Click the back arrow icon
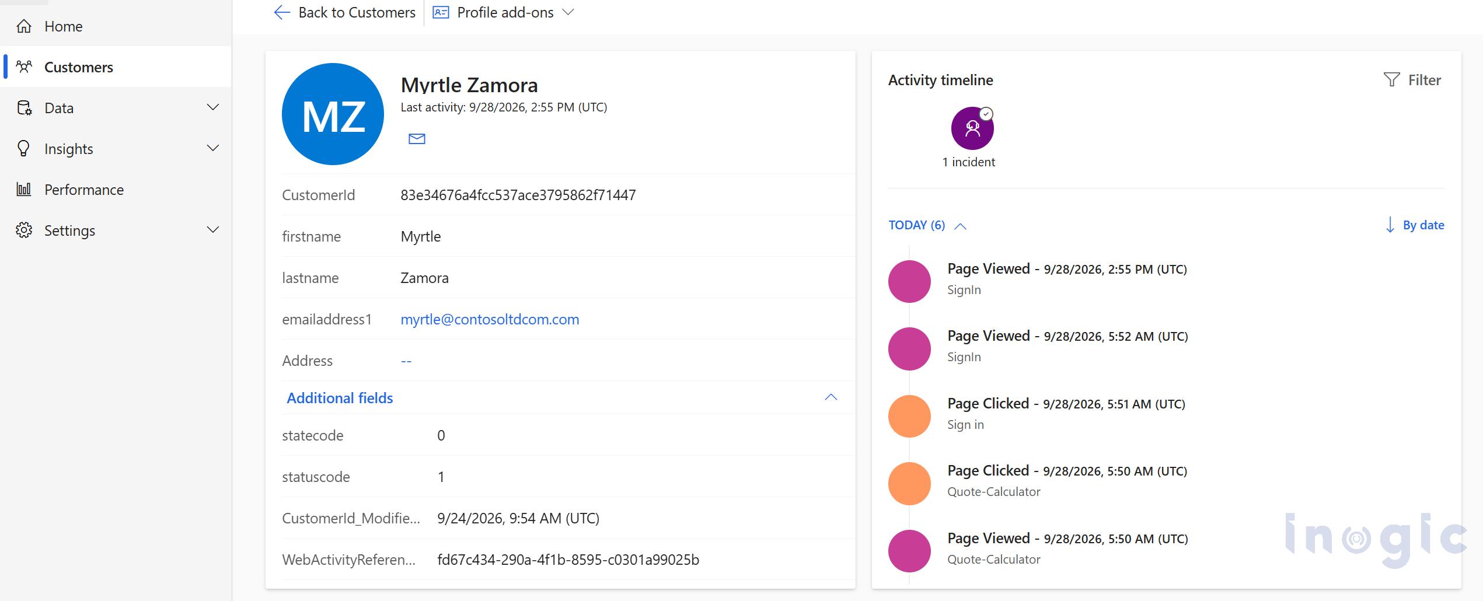The height and width of the screenshot is (601, 1483). point(282,12)
